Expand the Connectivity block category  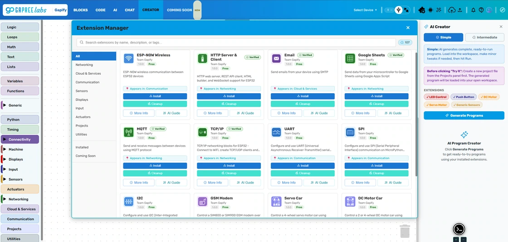tap(20, 140)
